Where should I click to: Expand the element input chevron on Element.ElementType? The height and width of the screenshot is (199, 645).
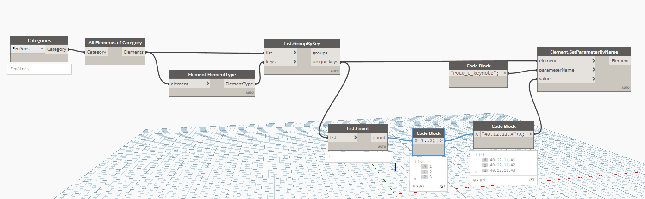click(x=207, y=84)
